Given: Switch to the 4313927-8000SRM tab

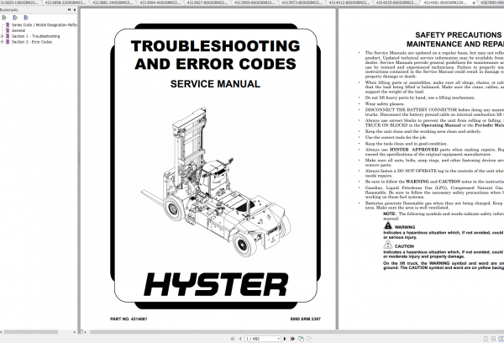Looking at the screenshot, I should 207,3.
